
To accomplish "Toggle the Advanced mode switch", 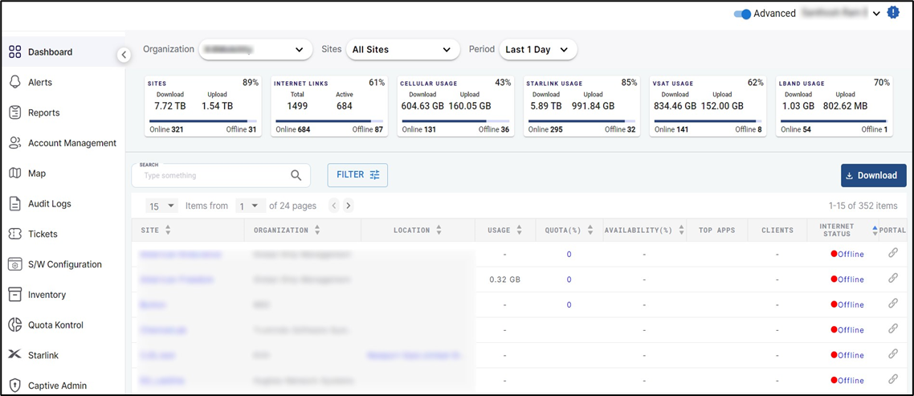I will 742,14.
